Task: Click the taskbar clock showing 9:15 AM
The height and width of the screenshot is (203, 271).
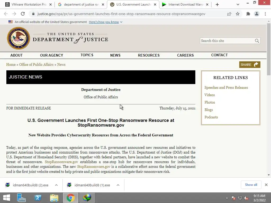Action: coord(259,198)
